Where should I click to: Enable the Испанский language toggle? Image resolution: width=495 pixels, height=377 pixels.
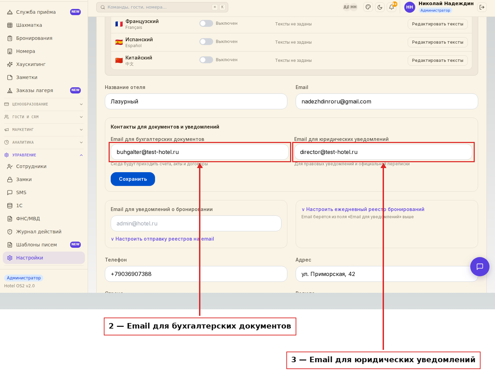click(206, 42)
